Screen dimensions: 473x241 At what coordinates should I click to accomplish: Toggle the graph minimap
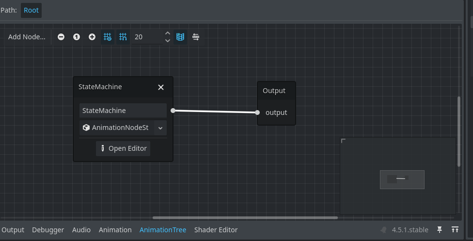tap(180, 37)
